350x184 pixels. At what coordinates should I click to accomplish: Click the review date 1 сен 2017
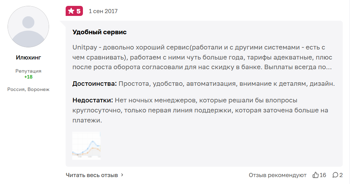(103, 11)
